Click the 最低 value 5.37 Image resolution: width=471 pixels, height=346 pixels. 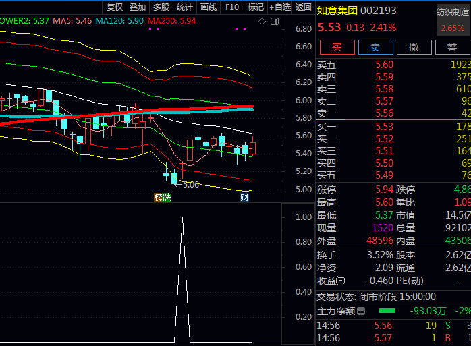pos(384,215)
